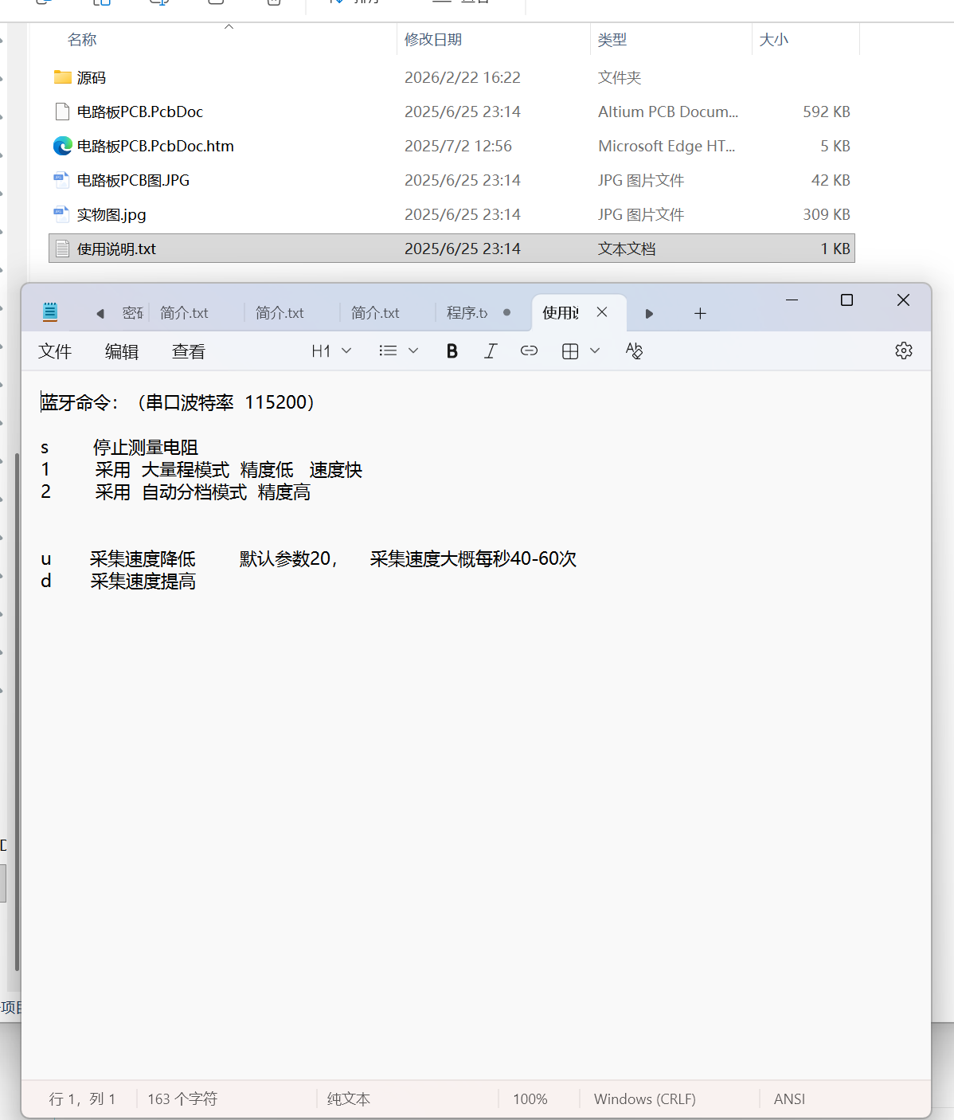Click the Windows (CRLF) line ending indicator
This screenshot has height=1120, width=954.
tap(644, 1099)
